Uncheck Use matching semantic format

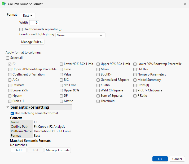click(x=12, y=113)
